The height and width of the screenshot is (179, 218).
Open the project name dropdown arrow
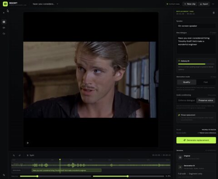57,4
